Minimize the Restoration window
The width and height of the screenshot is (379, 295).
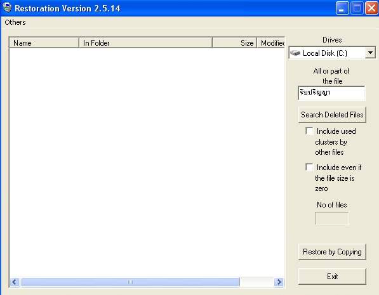pos(342,8)
